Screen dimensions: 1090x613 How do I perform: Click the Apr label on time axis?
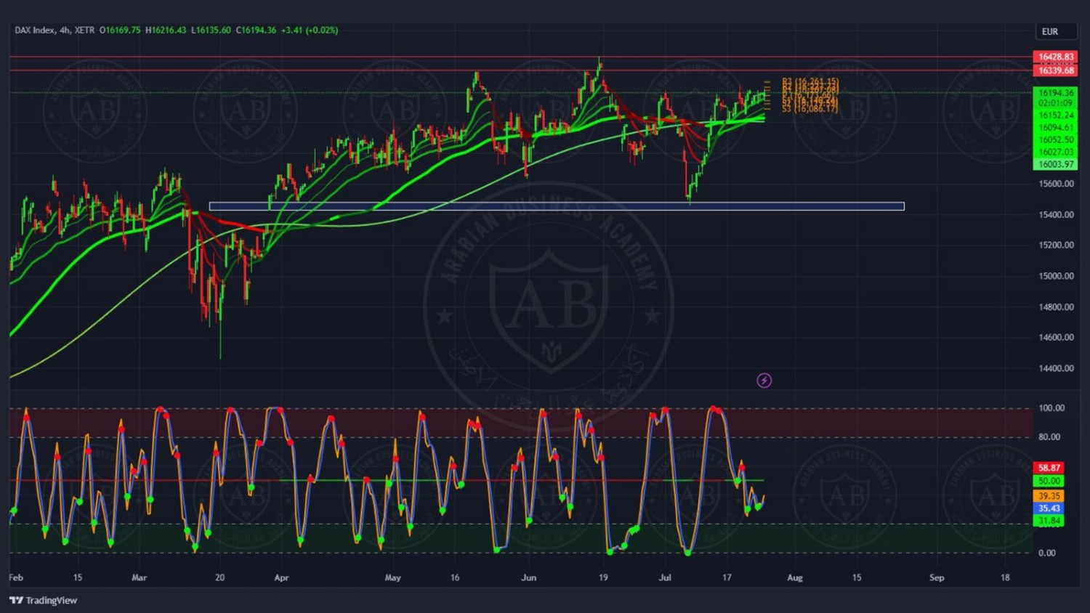coord(281,578)
